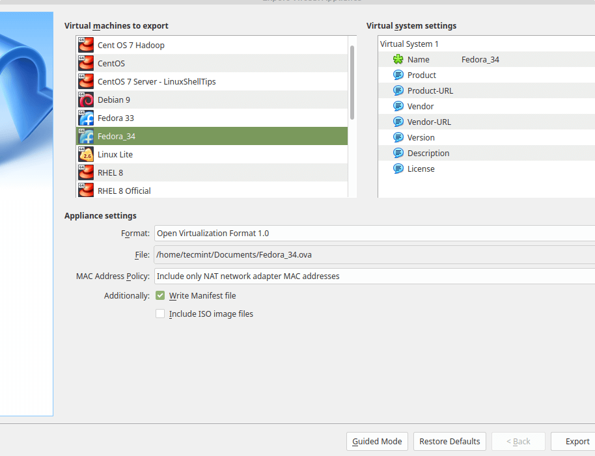
Task: Select the Vendor-URL settings row
Action: point(486,122)
